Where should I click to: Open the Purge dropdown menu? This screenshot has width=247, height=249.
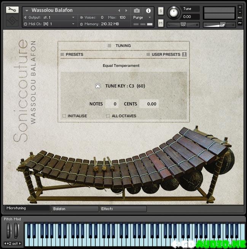pos(142,18)
